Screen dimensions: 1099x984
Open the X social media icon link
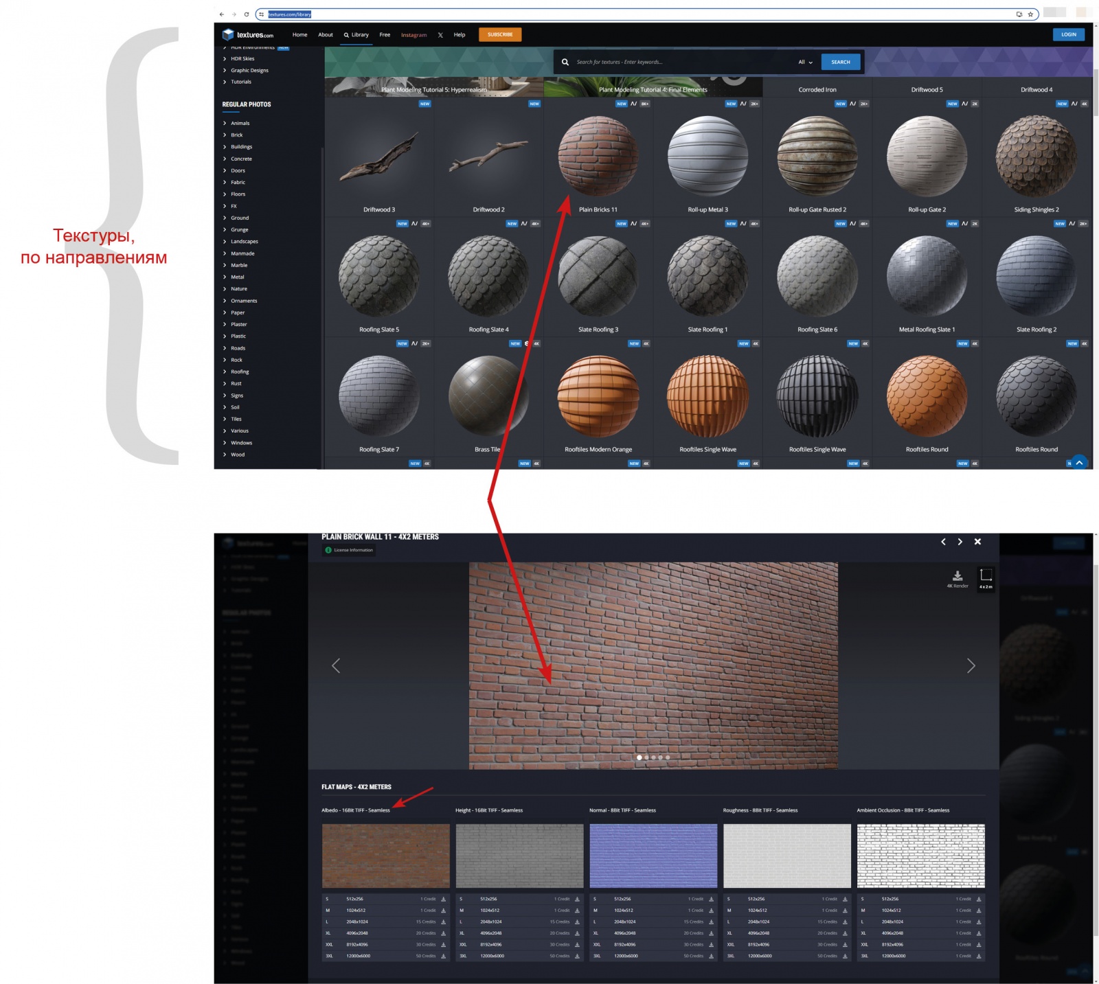tap(440, 34)
